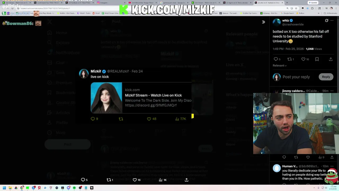Open Chrome from the taskbar
Image resolution: width=339 pixels, height=191 pixels.
point(22,188)
